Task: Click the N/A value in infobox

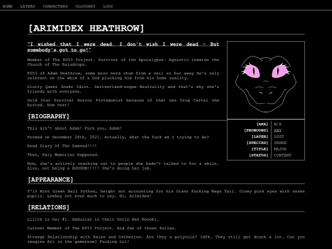Action: pos(277,124)
